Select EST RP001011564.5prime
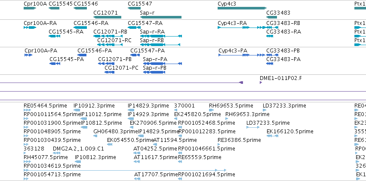 26,119
